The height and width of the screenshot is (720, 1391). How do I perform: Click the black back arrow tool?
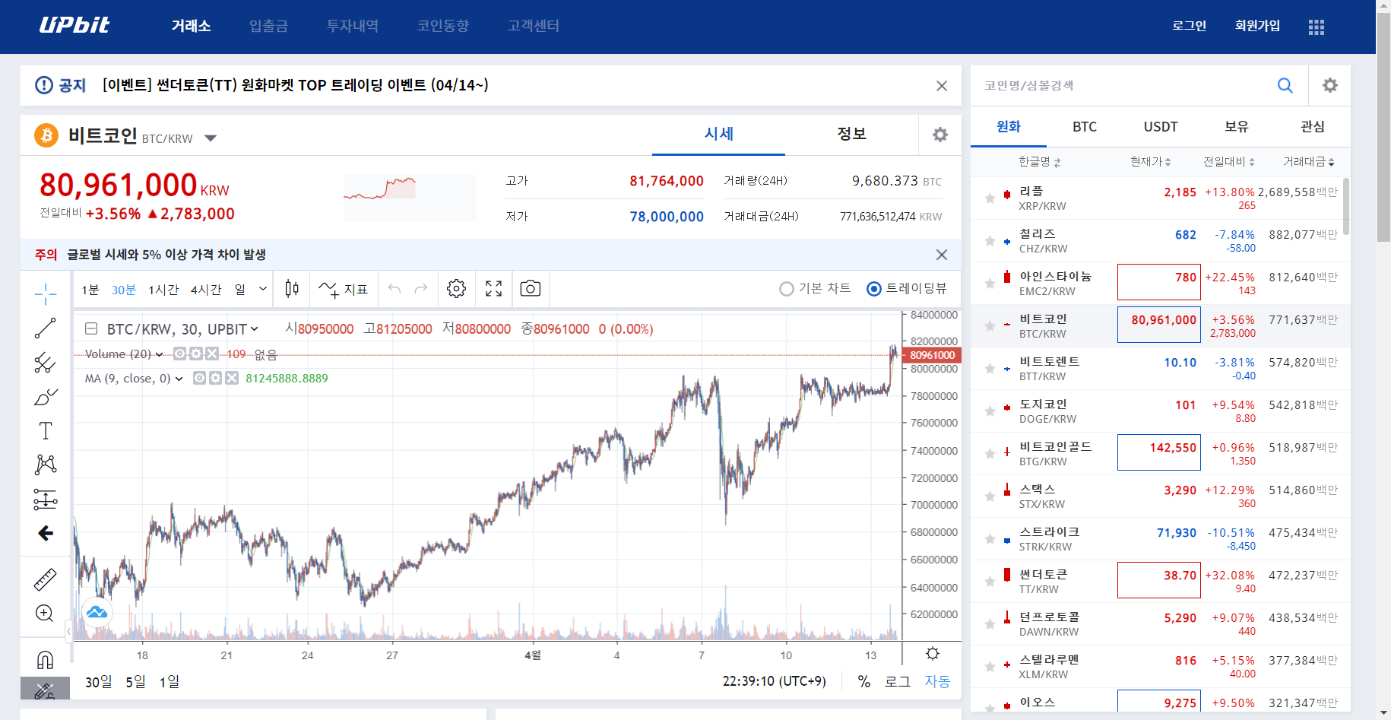(46, 533)
